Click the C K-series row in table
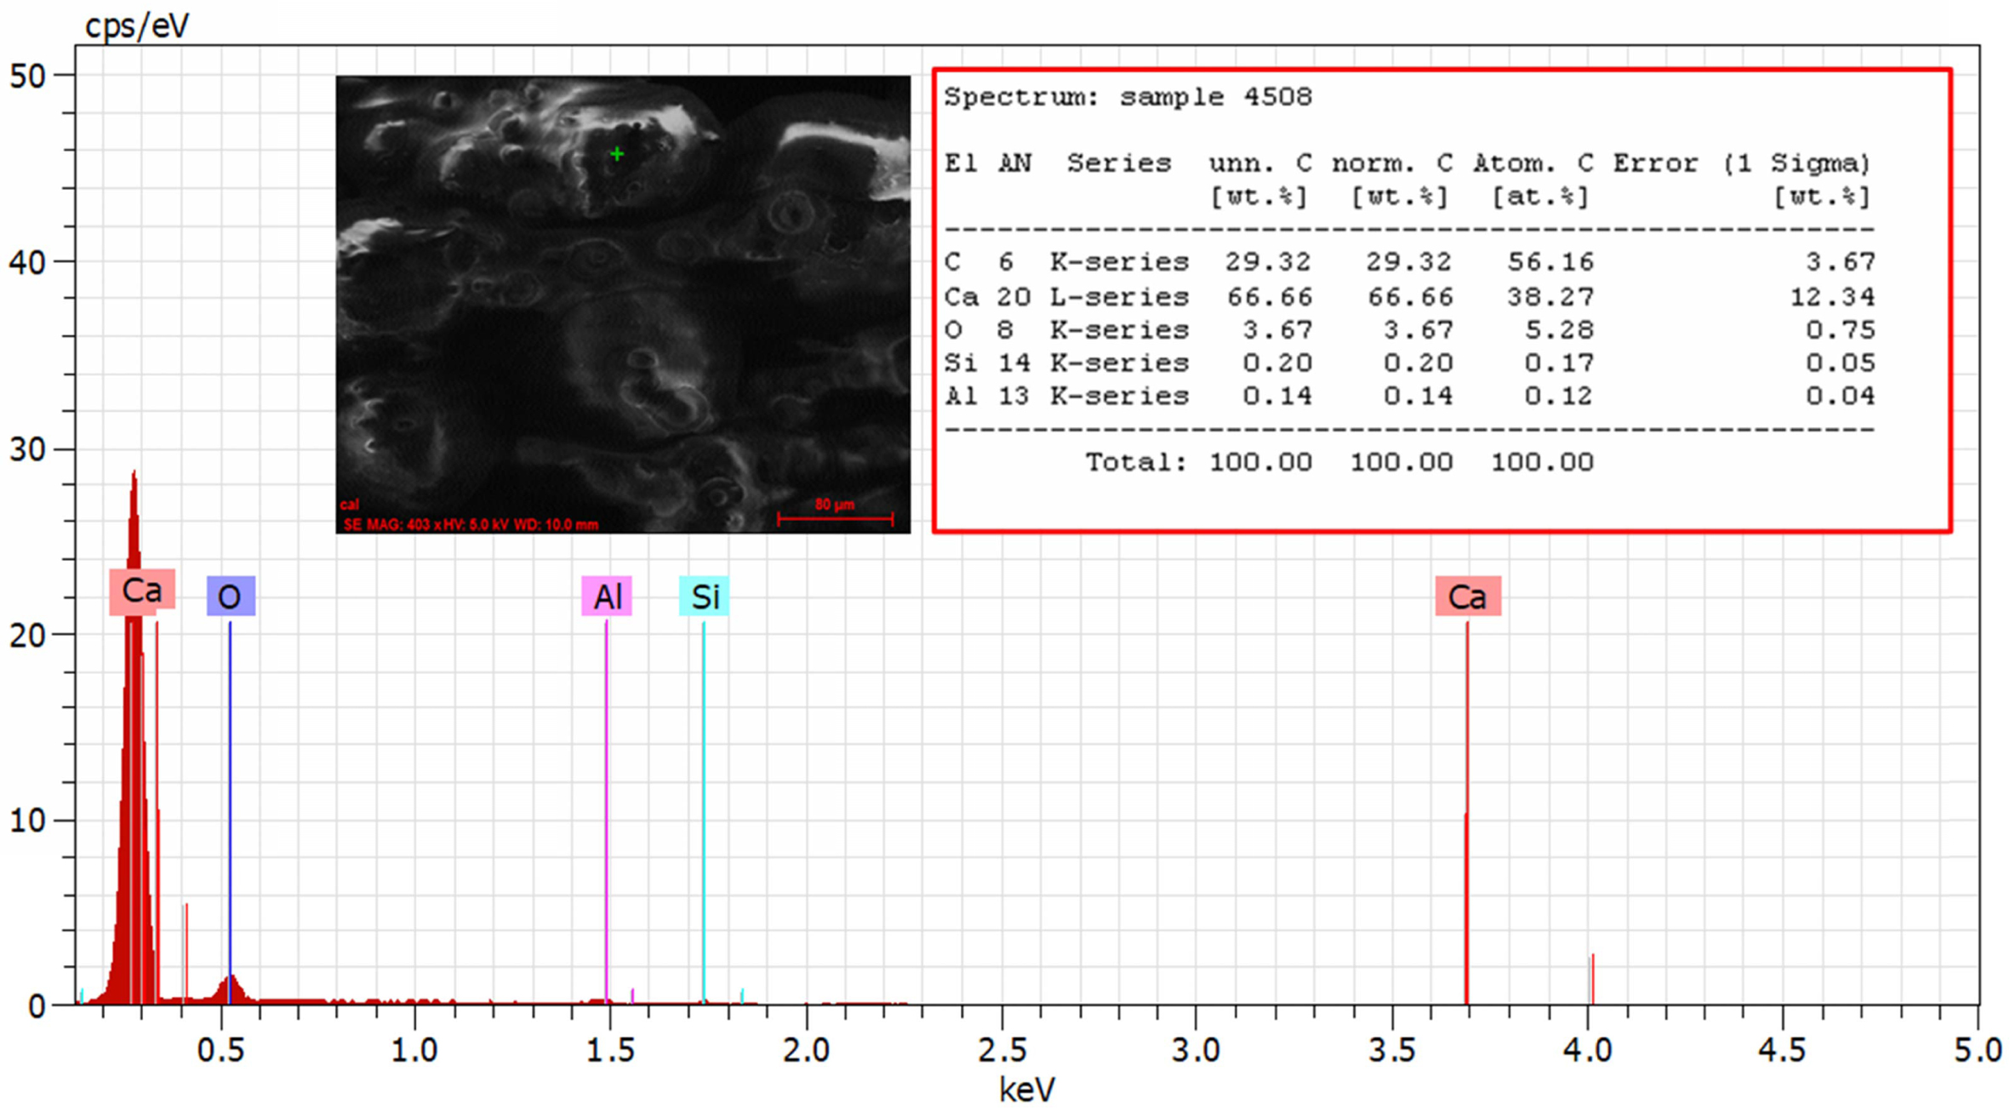 click(1408, 262)
